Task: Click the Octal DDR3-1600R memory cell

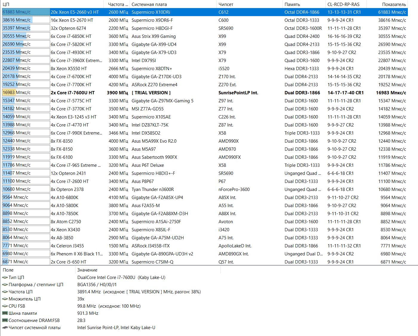Action: coord(303,28)
